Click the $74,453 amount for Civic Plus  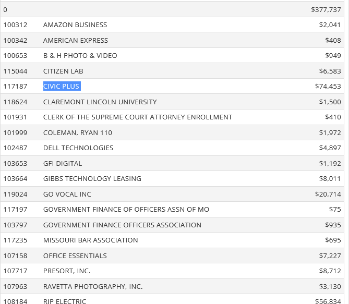[328, 86]
